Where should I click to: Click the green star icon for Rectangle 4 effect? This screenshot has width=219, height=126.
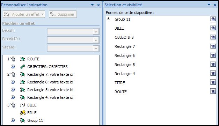coord(22,97)
